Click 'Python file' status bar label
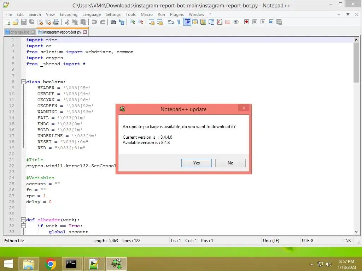Screen dimensions: 362x271 click(x=14, y=241)
